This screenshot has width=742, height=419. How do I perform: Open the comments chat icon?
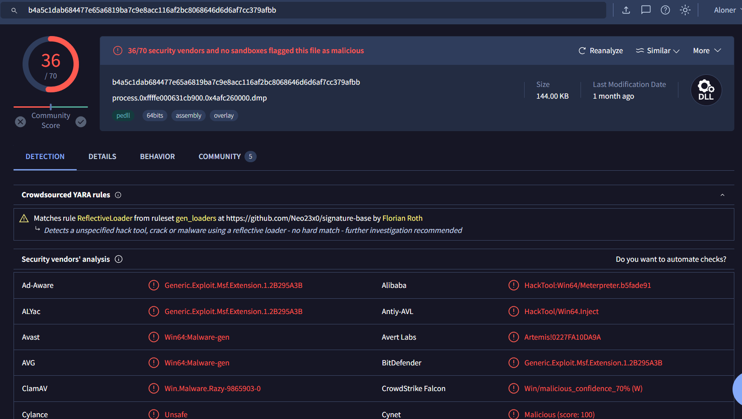coord(645,10)
